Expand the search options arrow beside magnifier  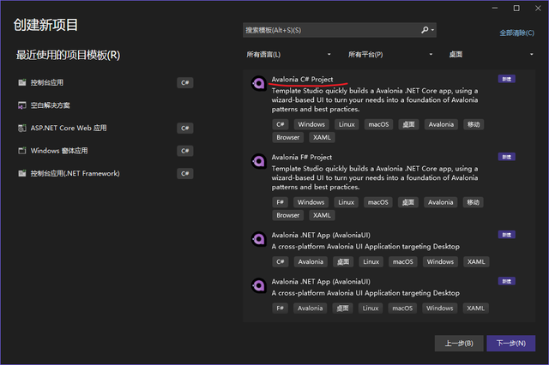pyautogui.click(x=432, y=30)
